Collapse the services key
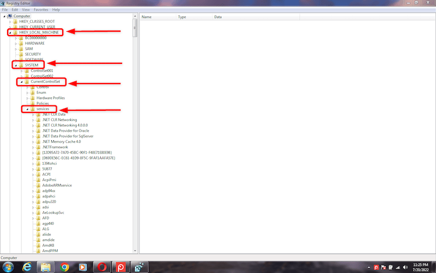The image size is (436, 273). coord(27,109)
